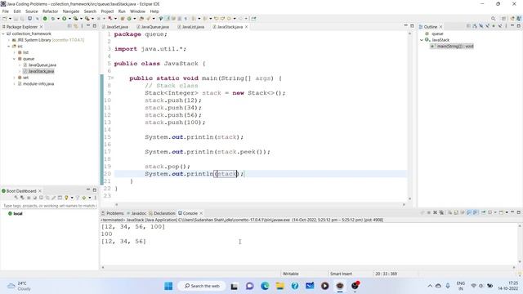Toggle Scroll Lock in console toolbar
The image size is (523, 294).
(456, 212)
